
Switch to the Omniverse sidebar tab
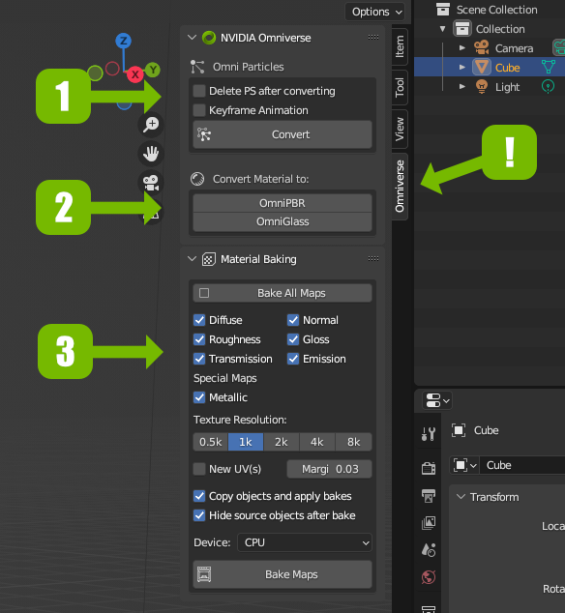[400, 187]
